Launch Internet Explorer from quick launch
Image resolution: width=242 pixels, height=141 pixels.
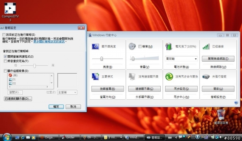point(23,138)
